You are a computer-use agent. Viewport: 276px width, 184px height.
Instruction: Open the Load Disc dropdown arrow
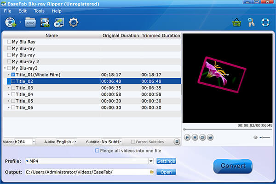point(20,22)
